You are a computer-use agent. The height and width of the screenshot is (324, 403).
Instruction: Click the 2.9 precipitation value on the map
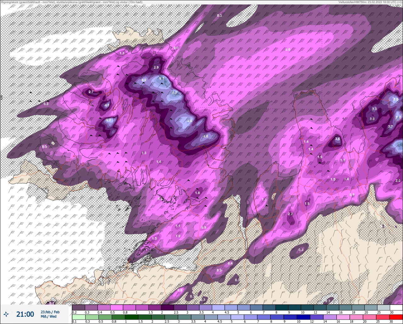pos(156,68)
